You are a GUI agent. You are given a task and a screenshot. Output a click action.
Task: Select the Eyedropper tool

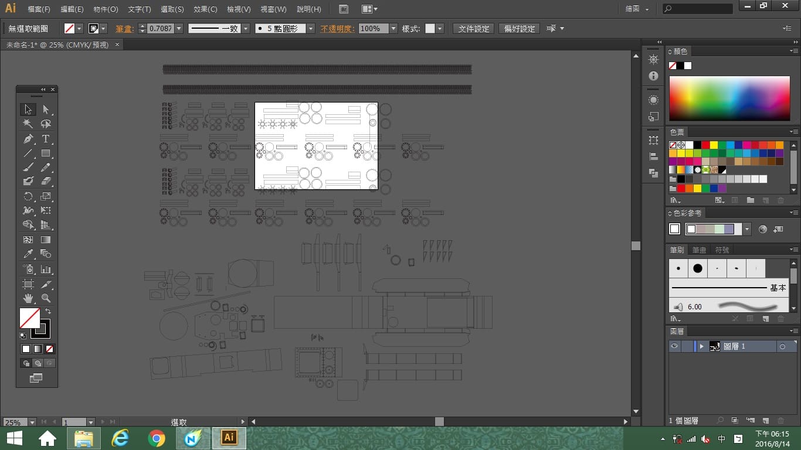(x=28, y=254)
